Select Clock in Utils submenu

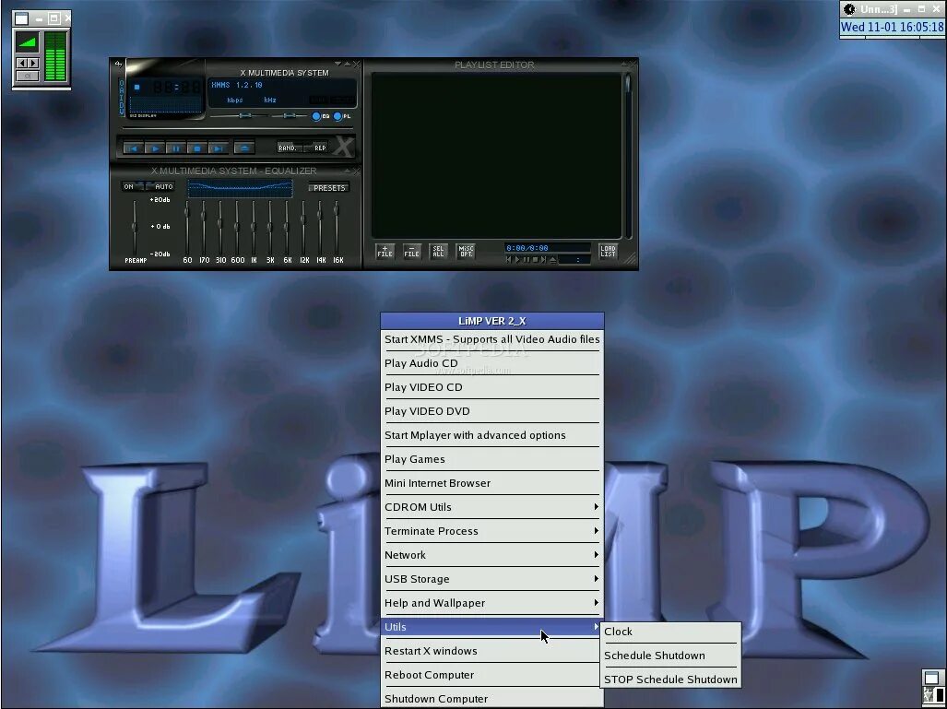670,632
